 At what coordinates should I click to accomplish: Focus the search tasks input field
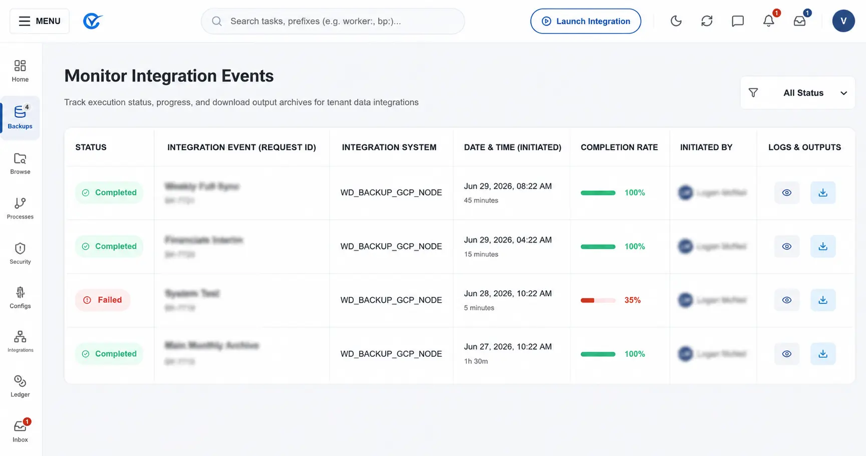tap(333, 21)
